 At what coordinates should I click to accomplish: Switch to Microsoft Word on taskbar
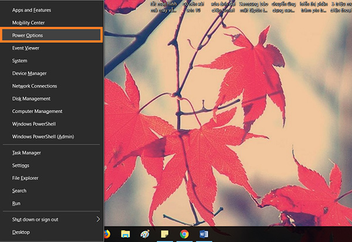[x=204, y=234]
